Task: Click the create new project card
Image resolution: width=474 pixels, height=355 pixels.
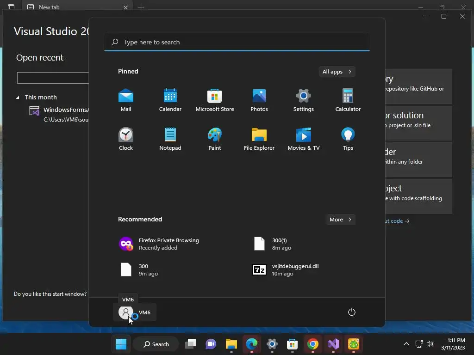Action: pos(418,196)
